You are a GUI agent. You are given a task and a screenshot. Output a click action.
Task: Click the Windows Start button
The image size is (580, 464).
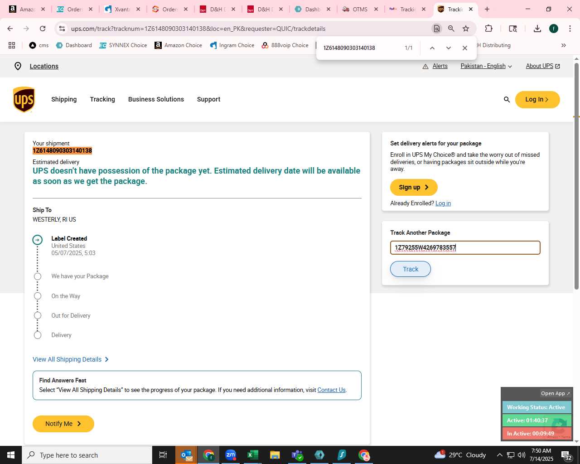[11, 455]
